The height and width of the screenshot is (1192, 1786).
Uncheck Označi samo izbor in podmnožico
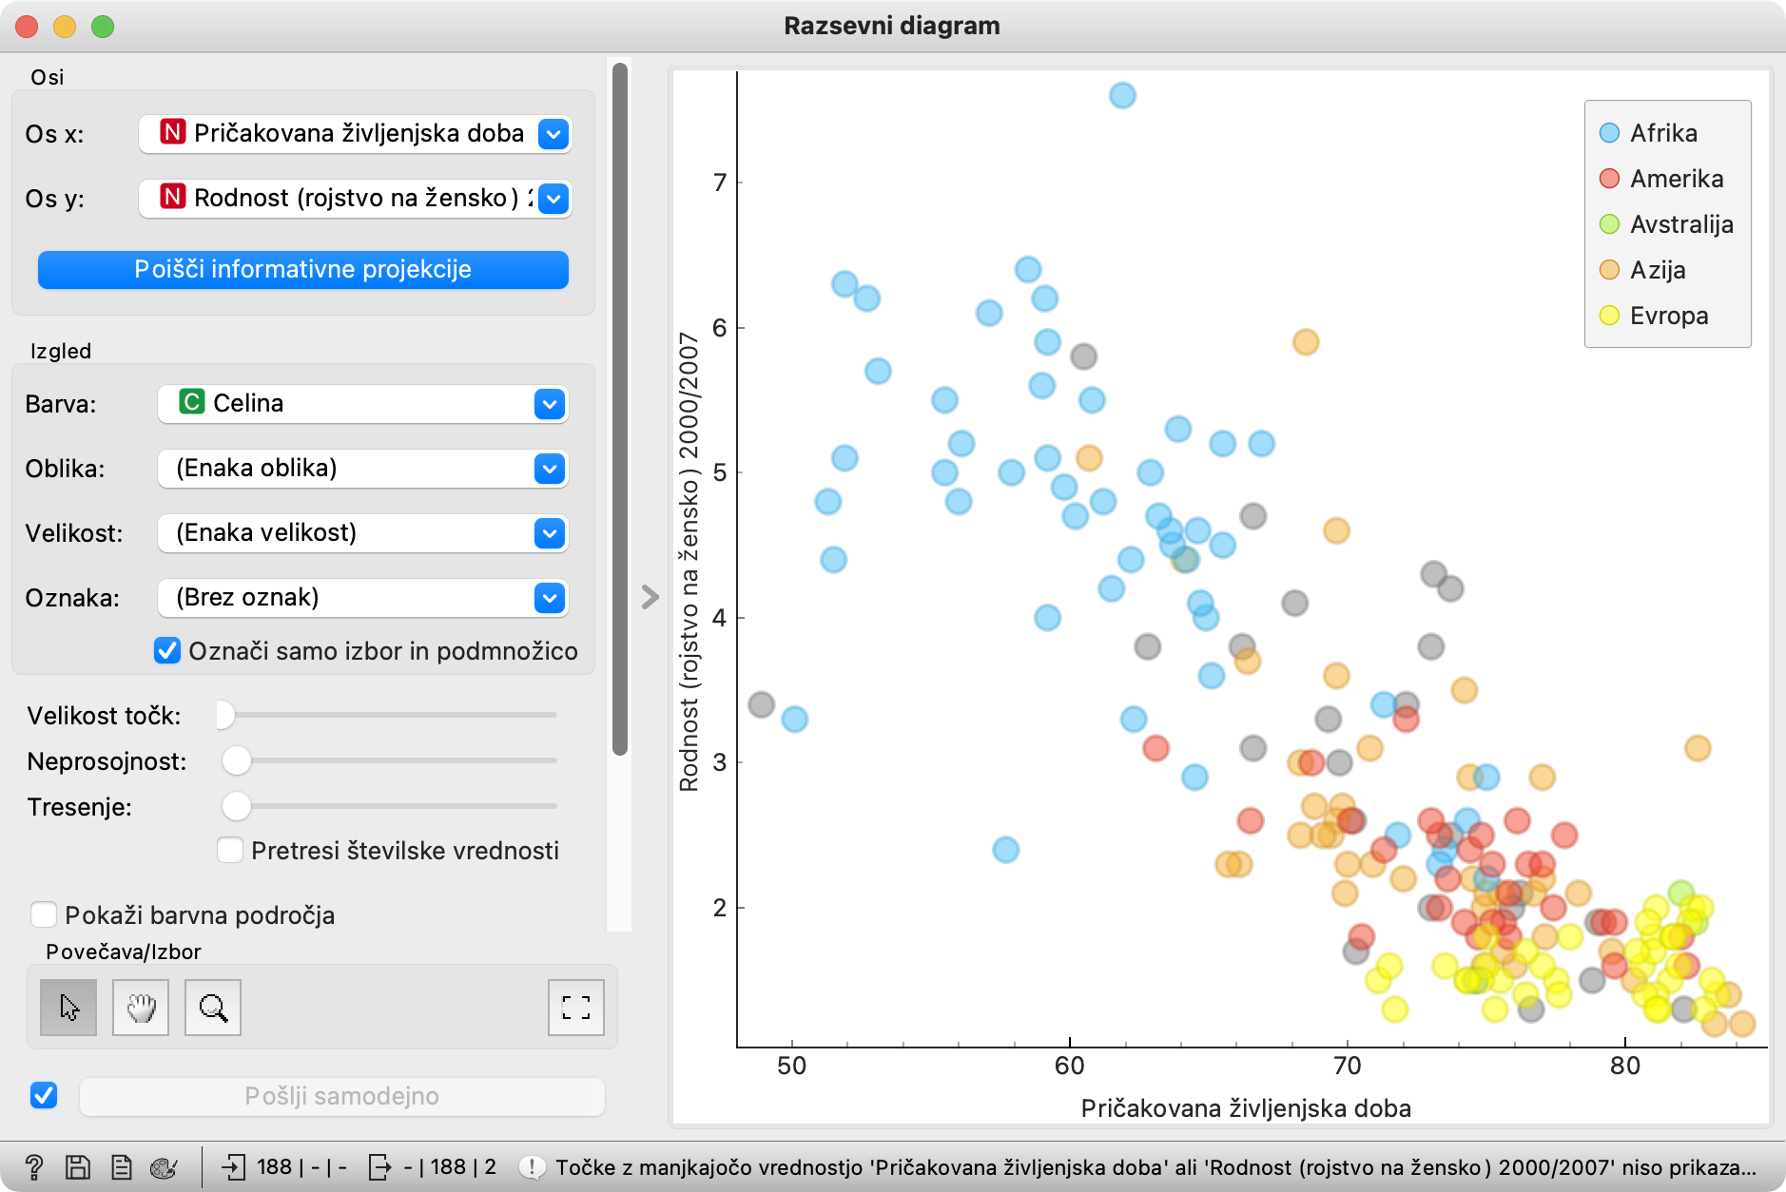167,651
